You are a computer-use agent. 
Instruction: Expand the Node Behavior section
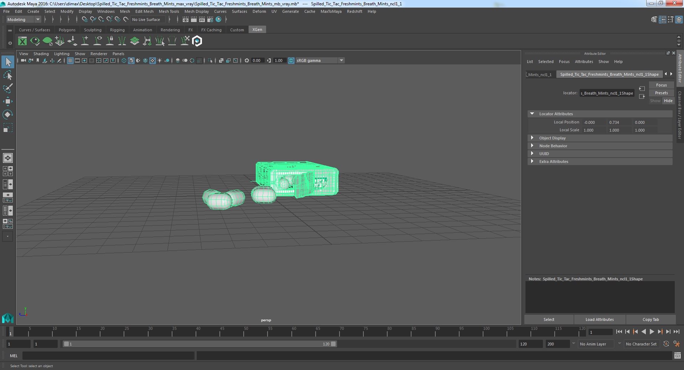tap(532, 146)
